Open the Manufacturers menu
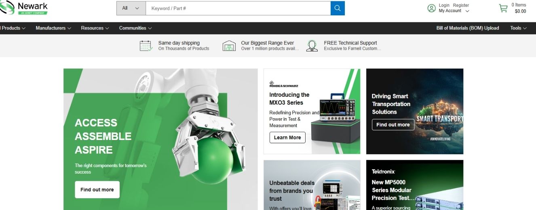 click(x=53, y=28)
